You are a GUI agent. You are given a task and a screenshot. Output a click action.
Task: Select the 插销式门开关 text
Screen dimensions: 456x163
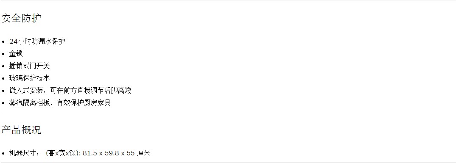(29, 66)
